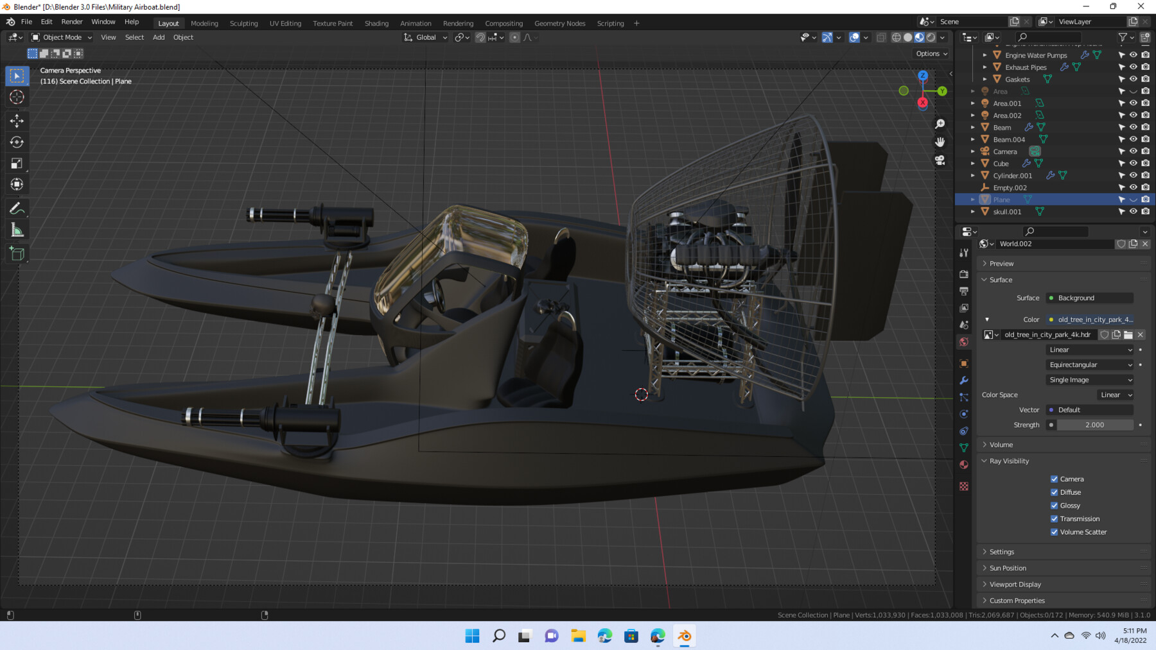Toggle X-Ray mode in the viewport header
The height and width of the screenshot is (650, 1156).
[880, 37]
